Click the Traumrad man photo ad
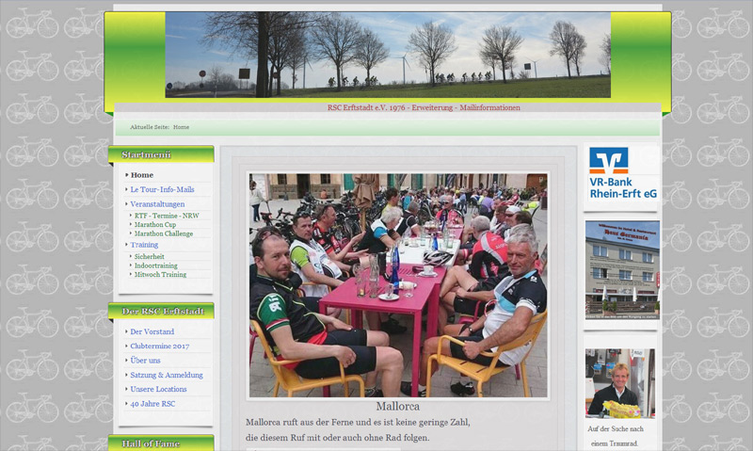This screenshot has width=753, height=451. point(620,383)
